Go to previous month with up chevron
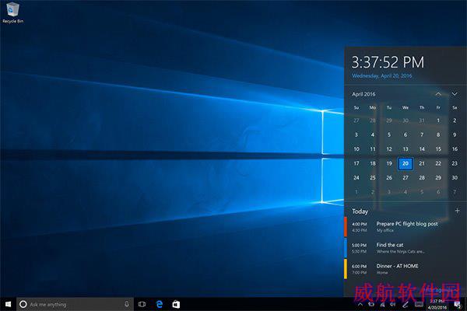467x311 pixels. [438, 94]
